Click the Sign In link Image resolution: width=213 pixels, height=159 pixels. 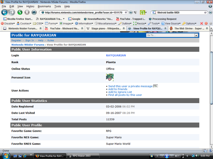pos(30,41)
